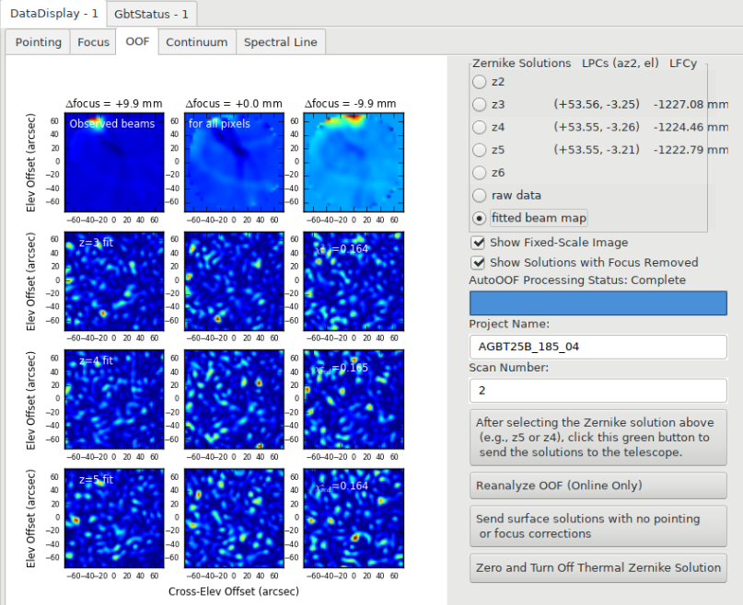Click the Zernike Solutions group header
This screenshot has width=743, height=605.
click(x=522, y=63)
